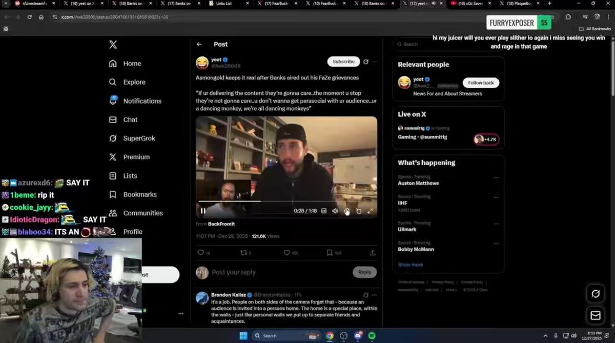Click the Subscribe button on yeet's post

pos(343,62)
